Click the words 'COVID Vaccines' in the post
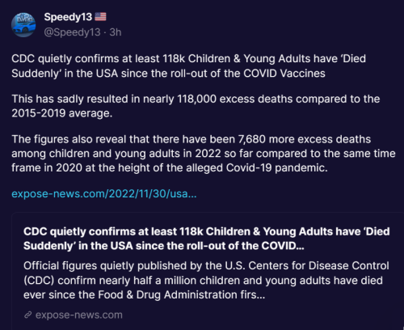The image size is (404, 330). (284, 74)
